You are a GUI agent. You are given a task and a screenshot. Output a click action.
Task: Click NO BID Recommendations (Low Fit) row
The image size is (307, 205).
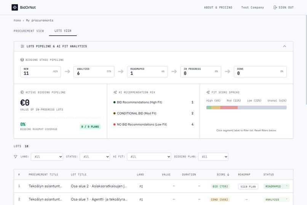point(153,124)
